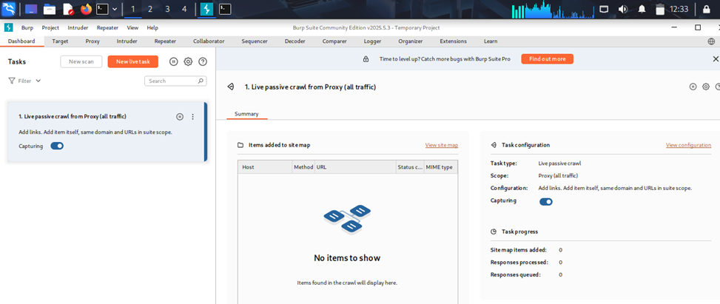Sort by the MIME type column header
Viewport: 720px width, 304px height.
tap(441, 167)
